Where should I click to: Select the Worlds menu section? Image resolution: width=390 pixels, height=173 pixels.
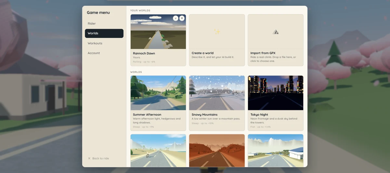tap(104, 33)
